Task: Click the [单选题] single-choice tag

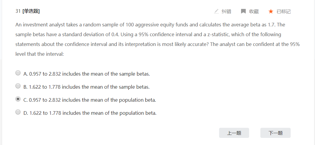Action: coord(31,11)
